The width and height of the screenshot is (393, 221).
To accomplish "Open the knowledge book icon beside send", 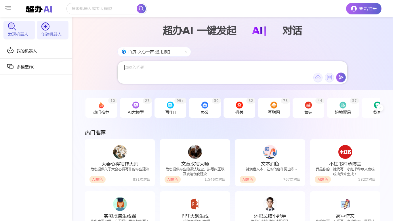I will tap(329, 77).
